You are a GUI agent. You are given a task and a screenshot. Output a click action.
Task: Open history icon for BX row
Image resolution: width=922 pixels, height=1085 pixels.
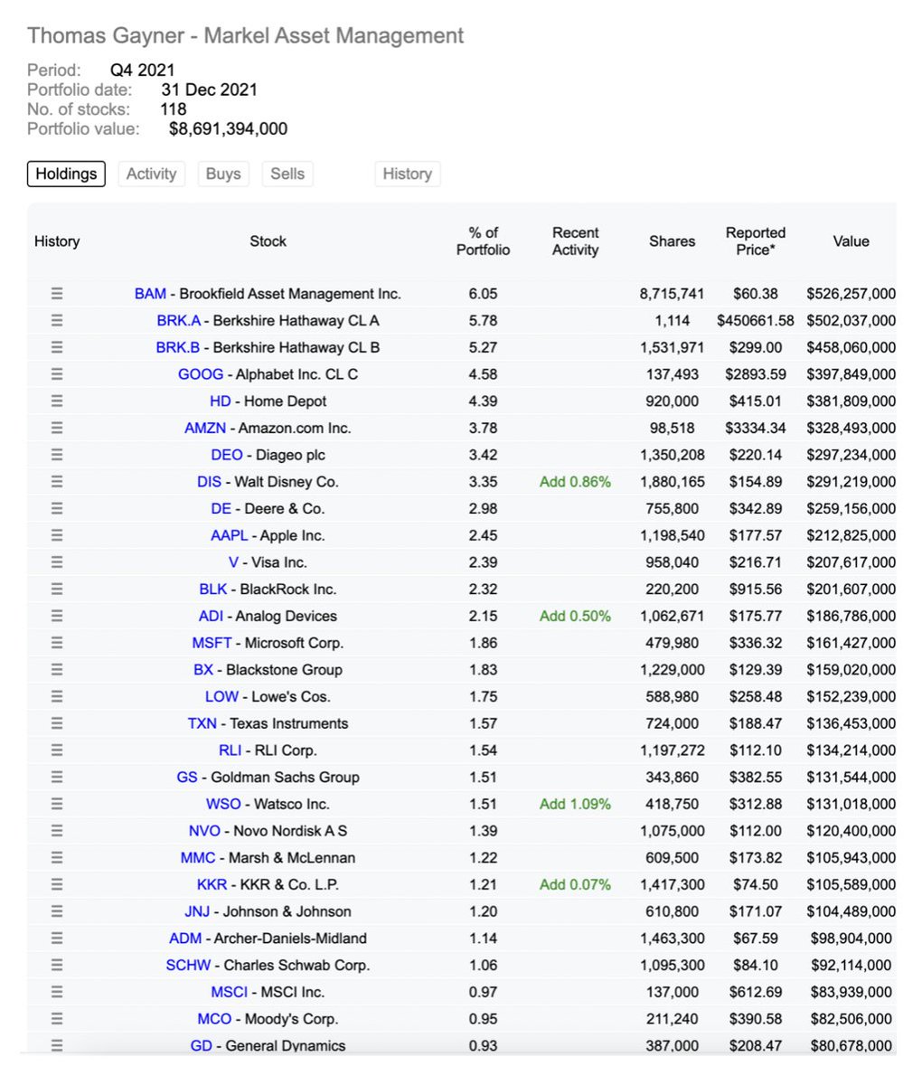(x=57, y=669)
